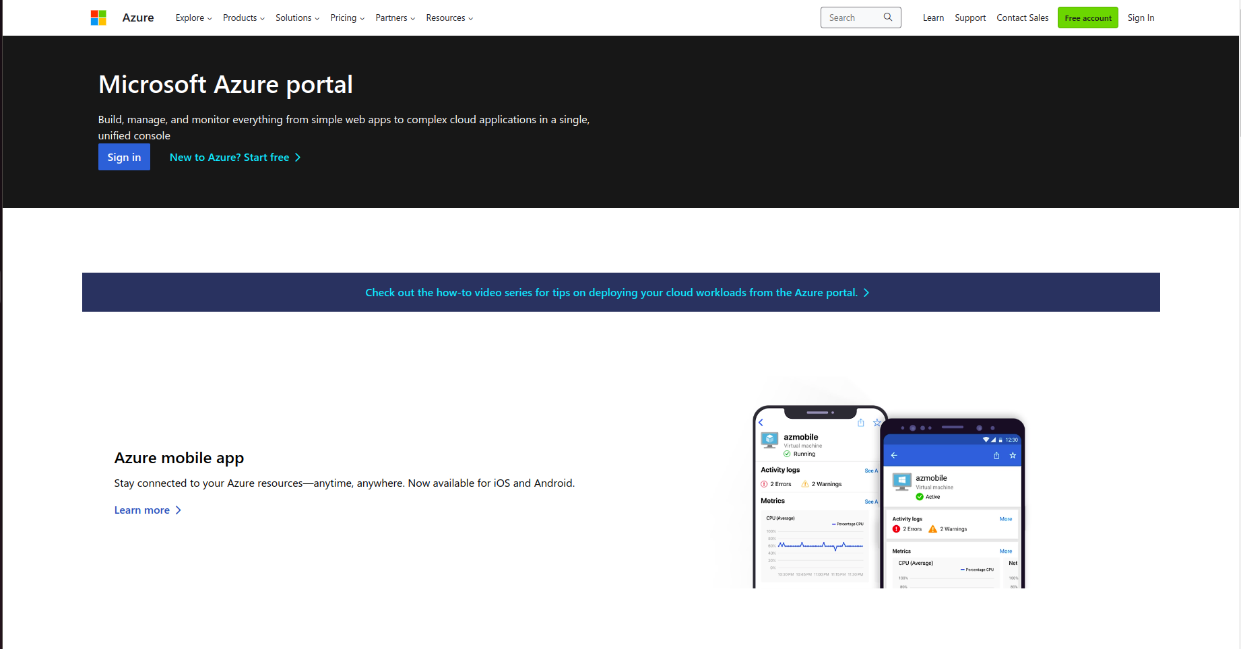This screenshot has width=1241, height=649.
Task: Click the azmobile virtual machine icon
Action: (x=769, y=440)
